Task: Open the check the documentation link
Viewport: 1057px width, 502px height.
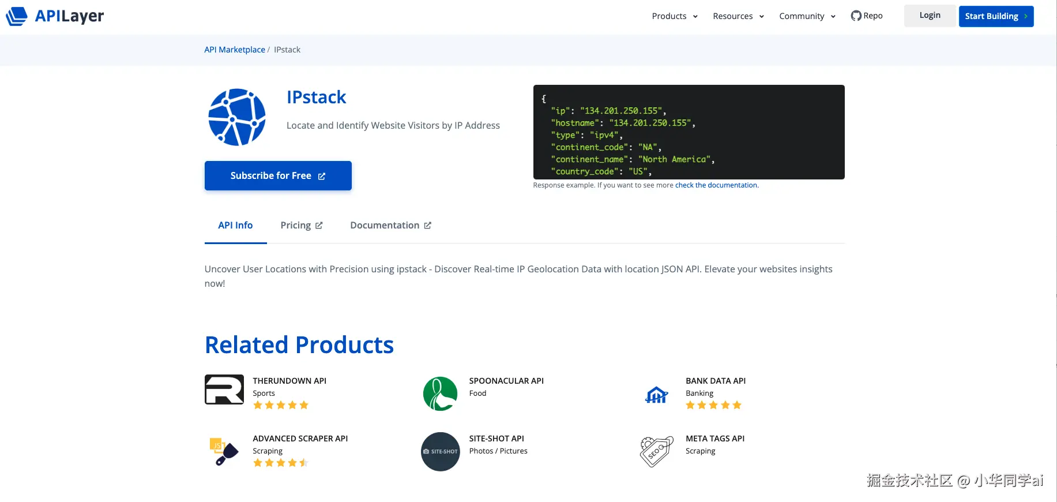Action: point(717,185)
